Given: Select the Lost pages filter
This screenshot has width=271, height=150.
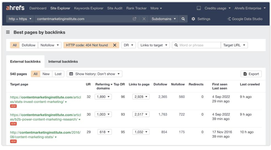Looking at the screenshot, I should pyautogui.click(x=58, y=74).
